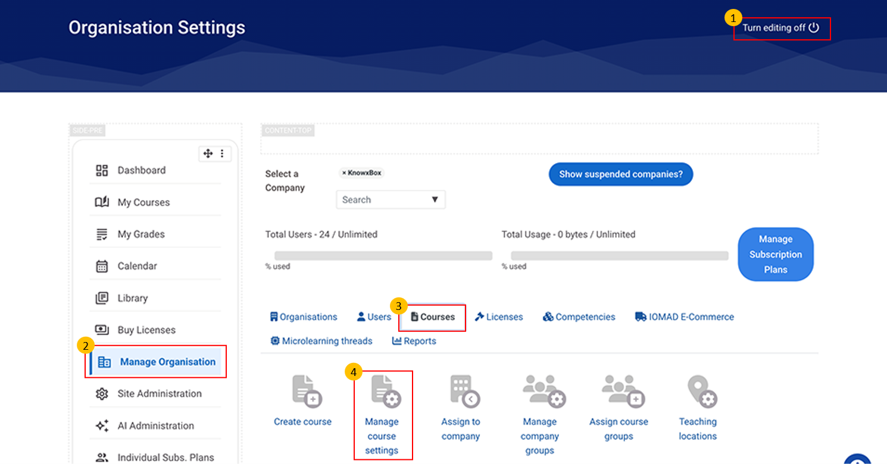Click the "Select a Company" label

[285, 181]
